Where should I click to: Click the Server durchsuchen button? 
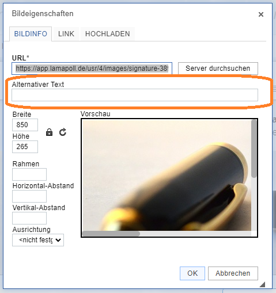(218, 69)
